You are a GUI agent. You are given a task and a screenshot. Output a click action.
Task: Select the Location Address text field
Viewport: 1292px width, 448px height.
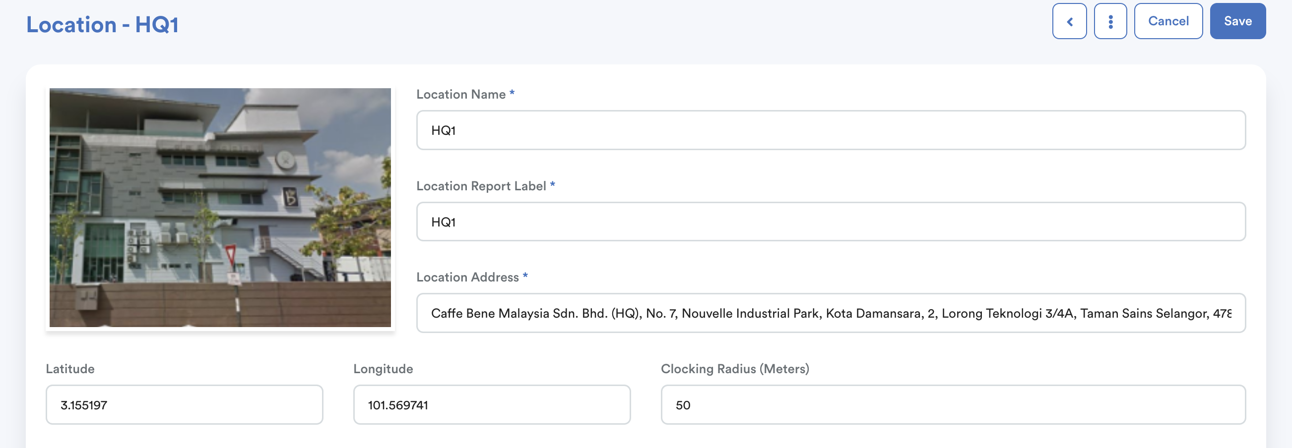pyautogui.click(x=831, y=313)
